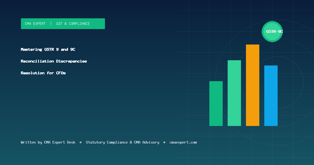Click the pipe separator in green banner

(51, 24)
